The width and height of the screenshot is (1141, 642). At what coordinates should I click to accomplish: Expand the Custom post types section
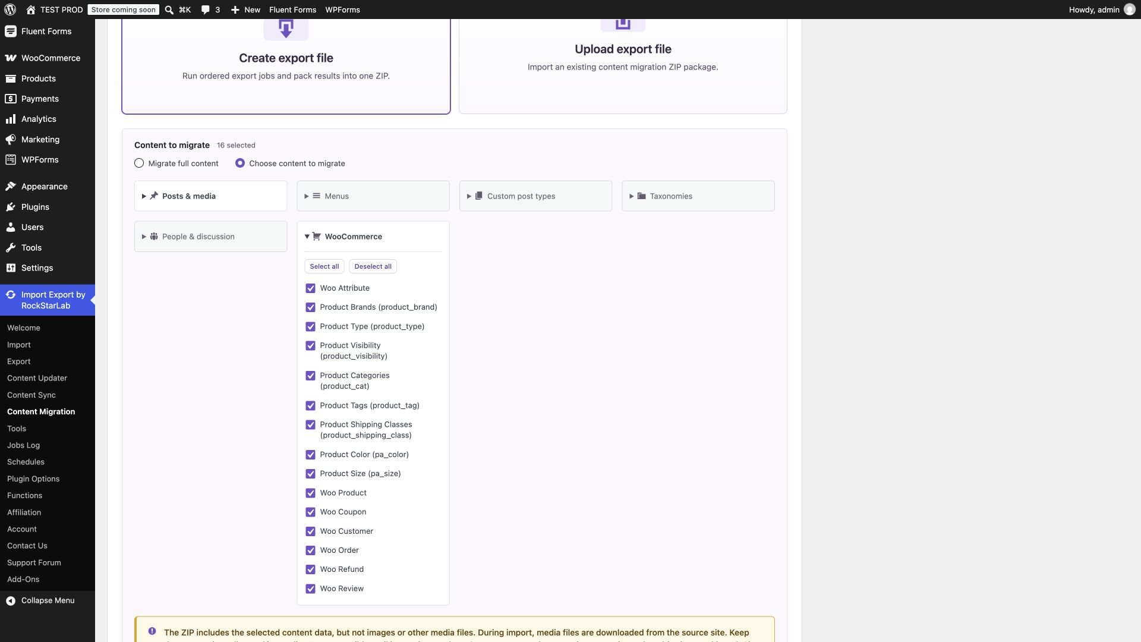[535, 196]
